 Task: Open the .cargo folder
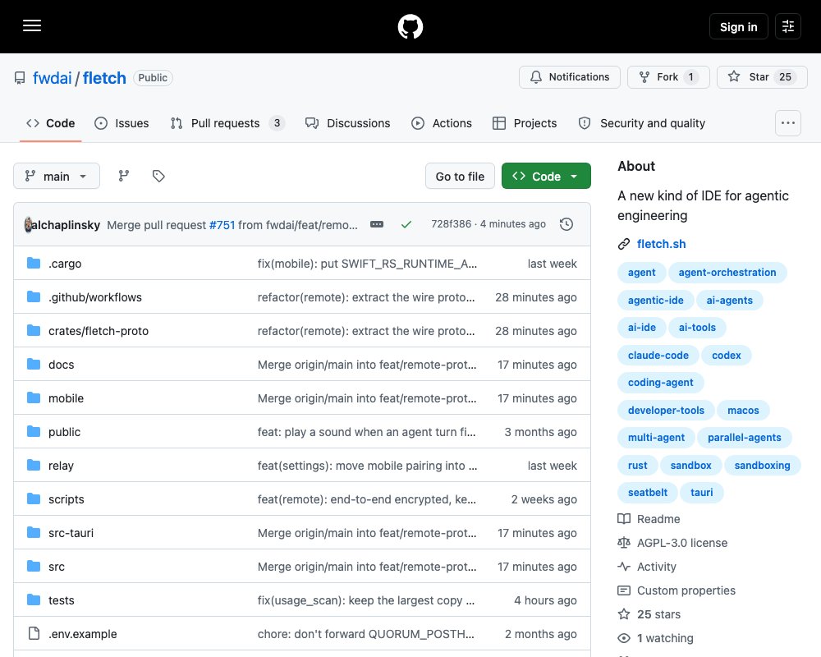65,264
